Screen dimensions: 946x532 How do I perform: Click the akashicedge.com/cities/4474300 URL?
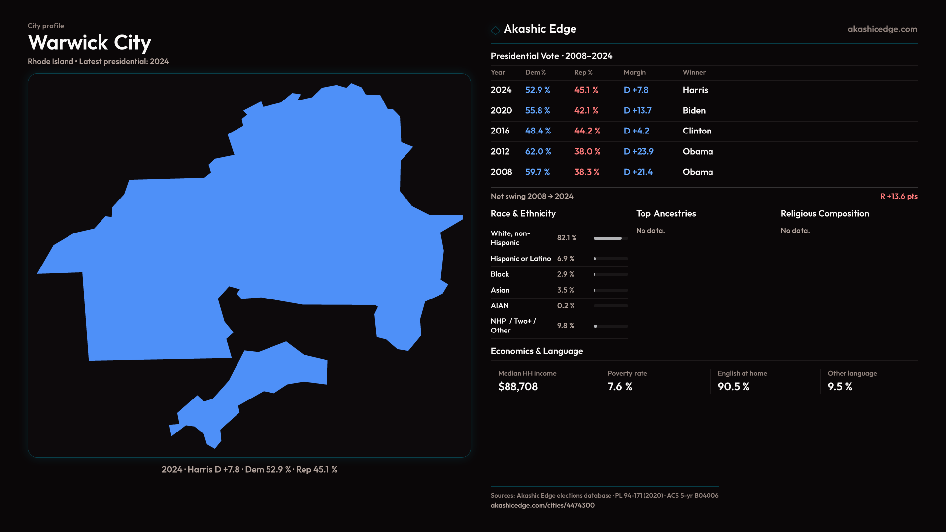click(x=542, y=505)
